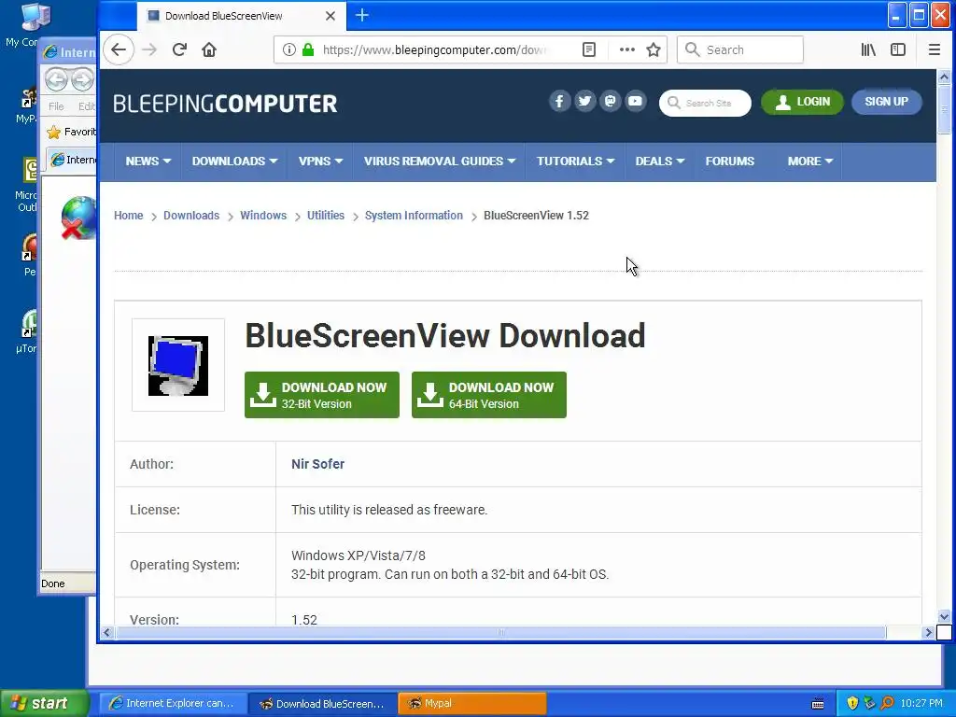Screen dimensions: 956x717
Task: Click the LOGIN button
Action: coord(802,102)
